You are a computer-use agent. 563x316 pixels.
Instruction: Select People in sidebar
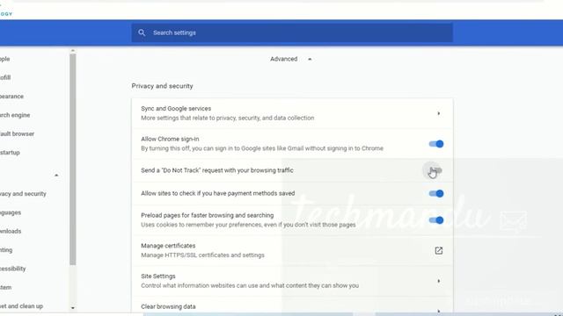pyautogui.click(x=5, y=59)
